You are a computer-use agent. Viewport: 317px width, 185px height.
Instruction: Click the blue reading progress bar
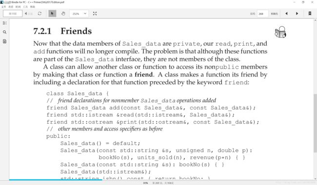(x=56, y=180)
